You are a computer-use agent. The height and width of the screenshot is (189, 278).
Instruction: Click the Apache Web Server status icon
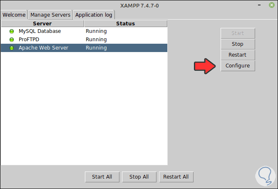tap(12, 48)
